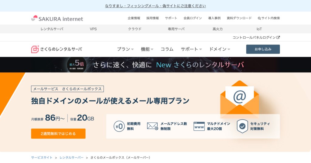Open サポート link in top header
The width and height of the screenshot is (311, 163).
click(x=171, y=18)
